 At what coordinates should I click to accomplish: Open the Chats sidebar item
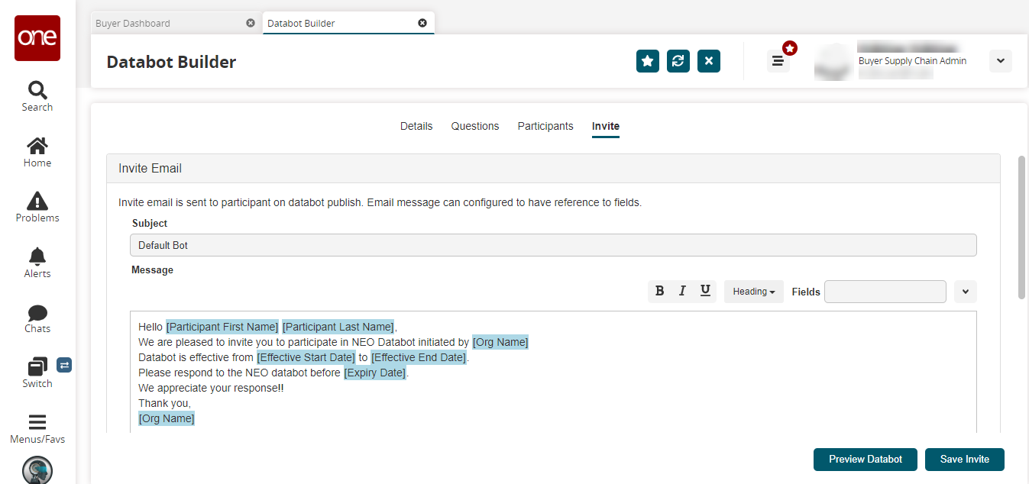pyautogui.click(x=37, y=318)
